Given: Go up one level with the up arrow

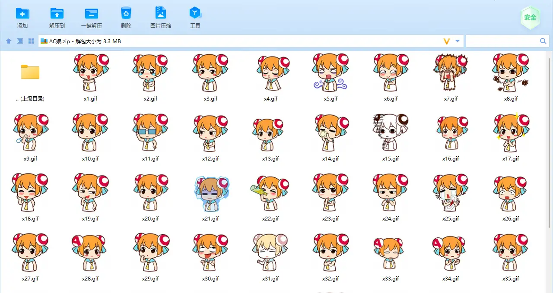Looking at the screenshot, I should [9, 41].
